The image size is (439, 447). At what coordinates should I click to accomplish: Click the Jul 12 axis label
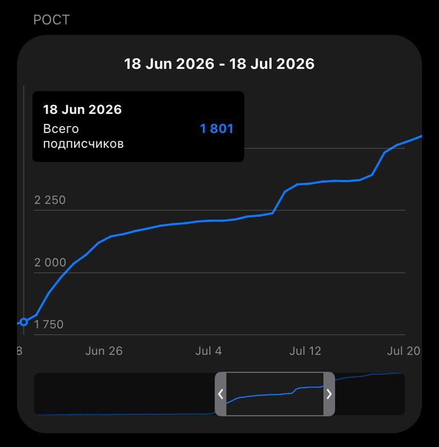305,351
